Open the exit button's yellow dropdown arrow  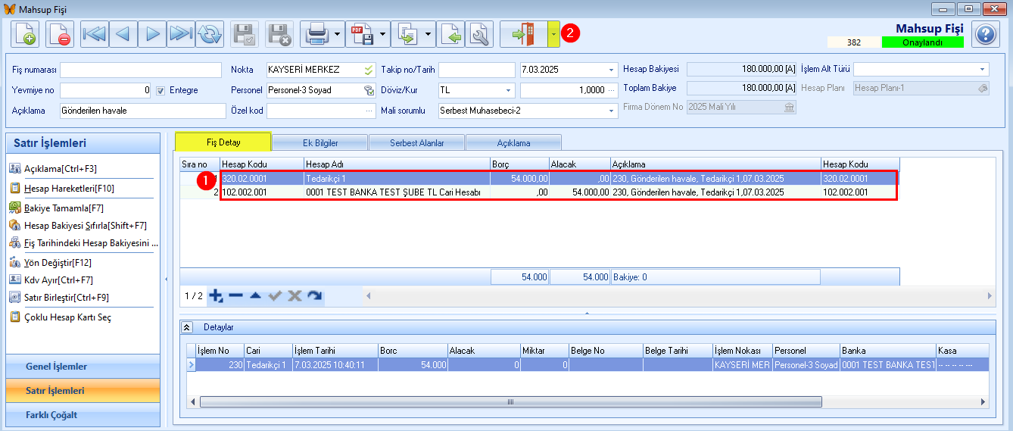click(x=554, y=34)
